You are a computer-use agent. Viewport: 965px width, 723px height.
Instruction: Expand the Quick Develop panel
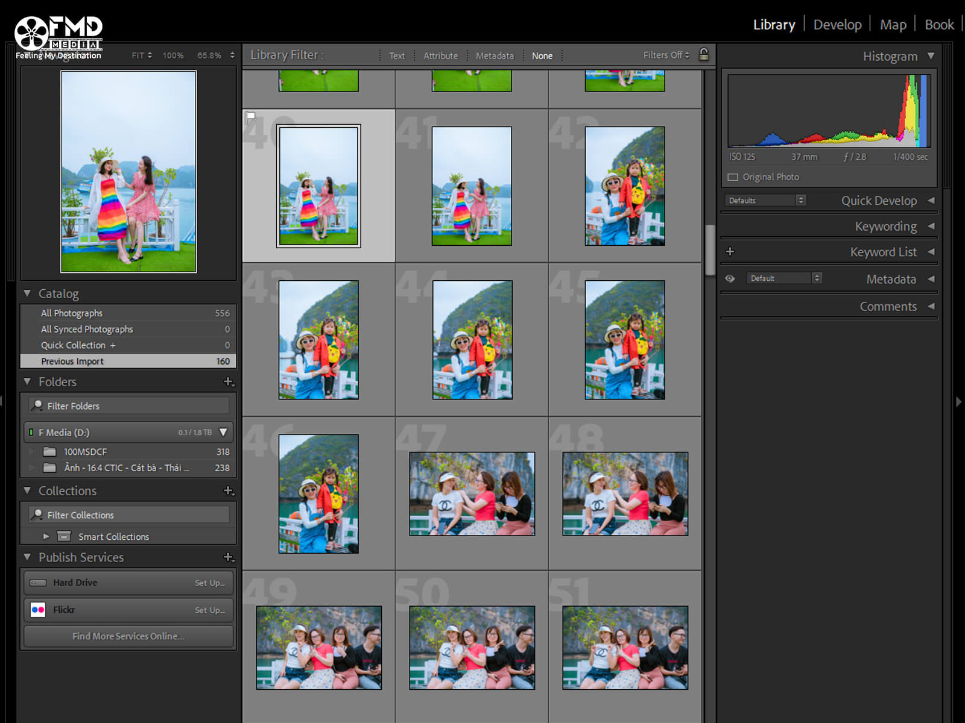[x=931, y=200]
